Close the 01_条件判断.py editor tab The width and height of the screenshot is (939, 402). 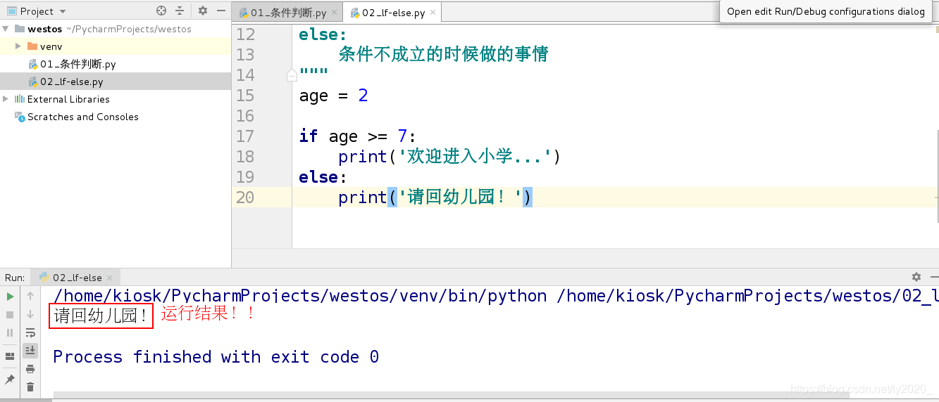click(x=335, y=13)
